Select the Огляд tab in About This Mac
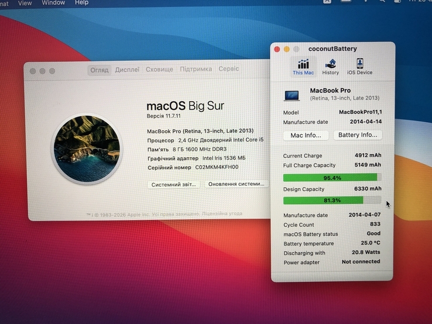Image resolution: width=432 pixels, height=324 pixels. (100, 70)
